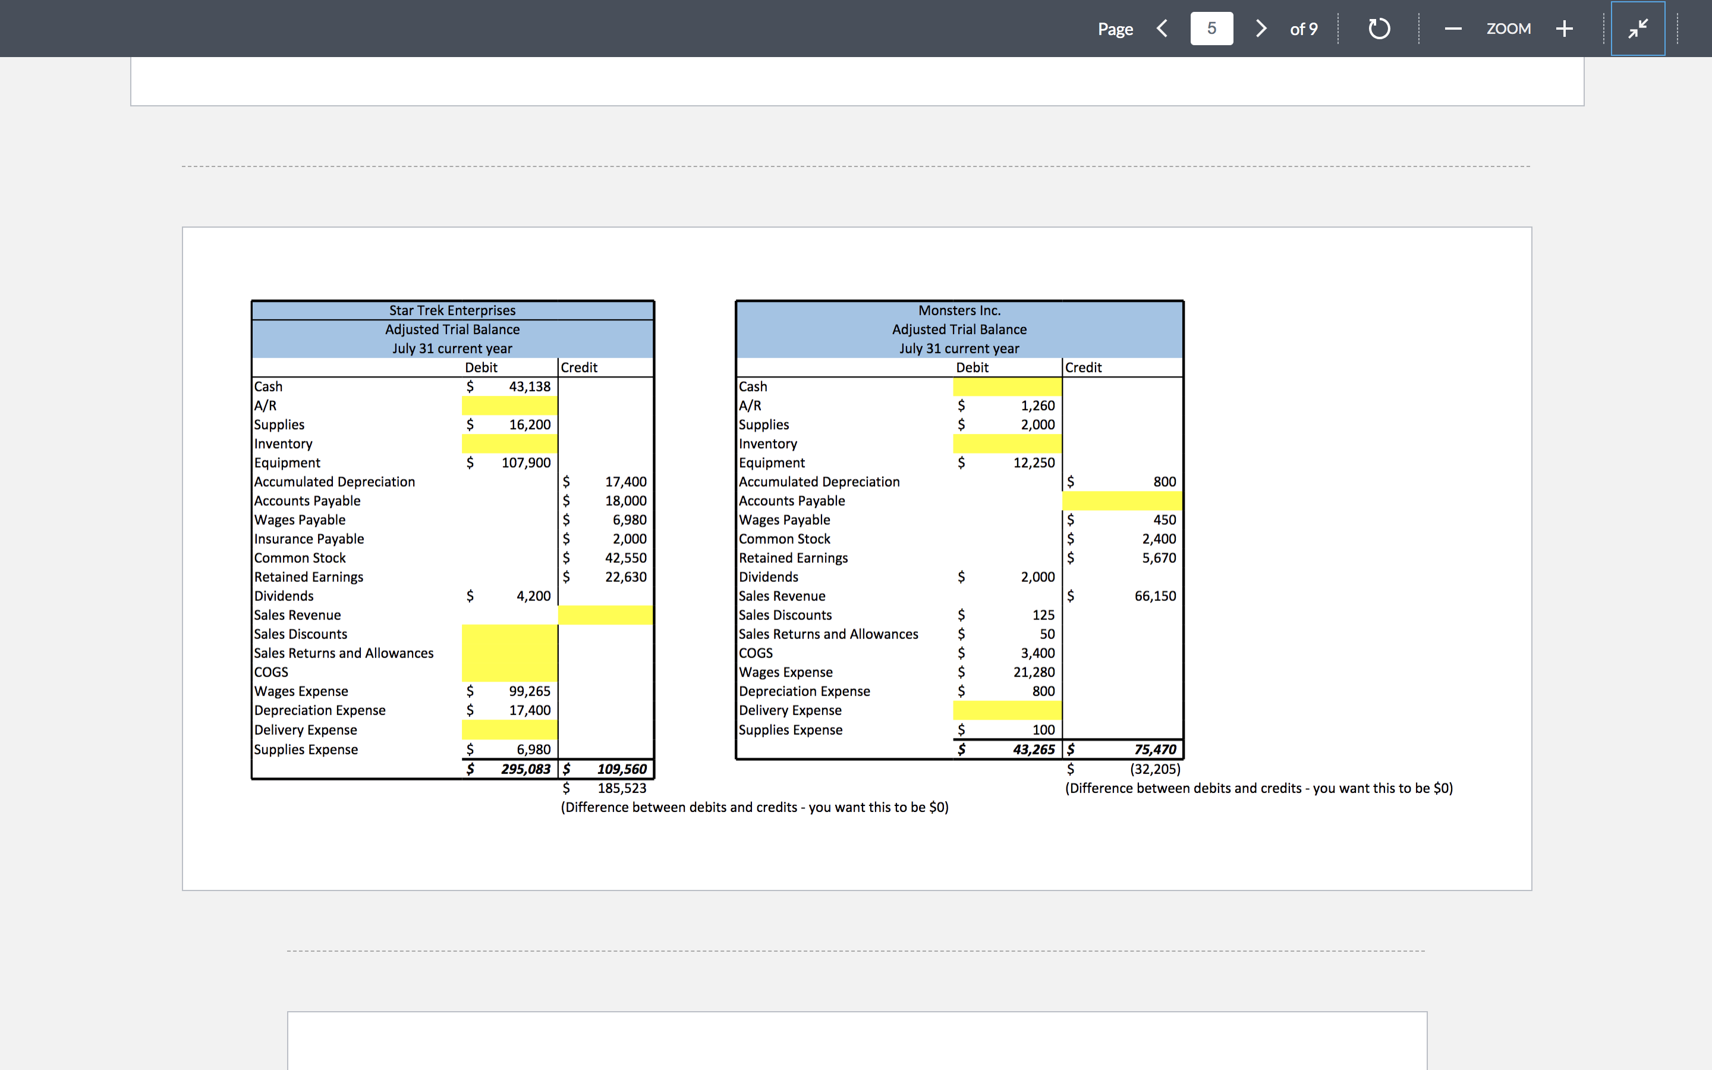Select the Monsters Inc. title
1712x1070 pixels.
pyautogui.click(x=959, y=311)
